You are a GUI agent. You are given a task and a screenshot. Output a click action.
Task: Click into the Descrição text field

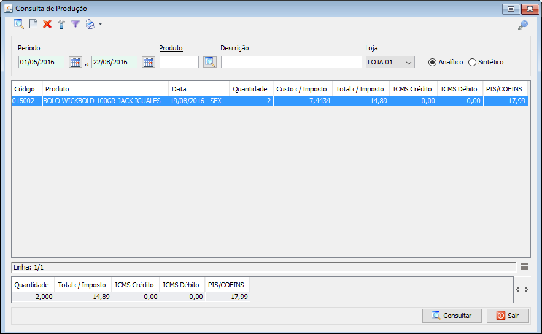pyautogui.click(x=291, y=62)
